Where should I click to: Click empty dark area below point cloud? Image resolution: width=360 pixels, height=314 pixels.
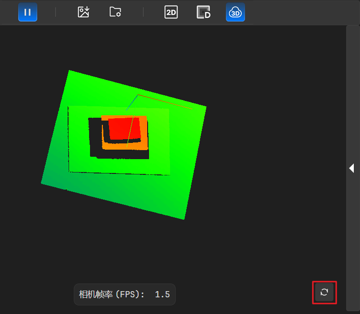190,253
